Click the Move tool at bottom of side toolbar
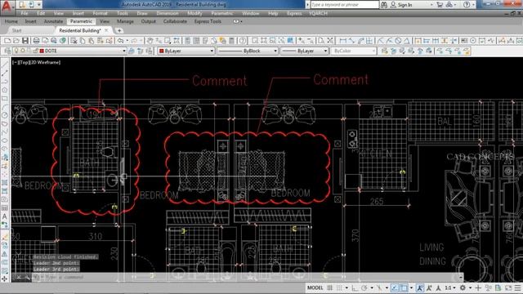This screenshot has height=294, width=523. point(5,278)
